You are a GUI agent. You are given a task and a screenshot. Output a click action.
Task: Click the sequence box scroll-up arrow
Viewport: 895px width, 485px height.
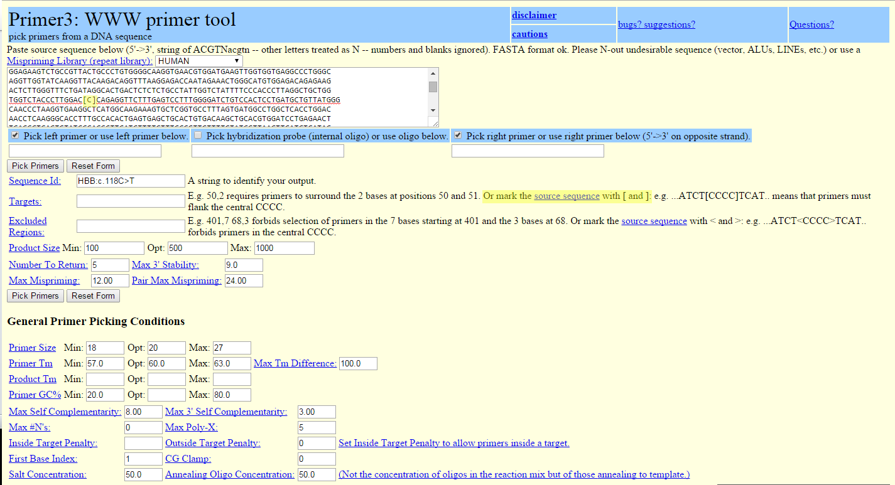point(433,73)
